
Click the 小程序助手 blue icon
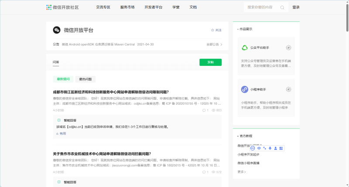point(245,89)
